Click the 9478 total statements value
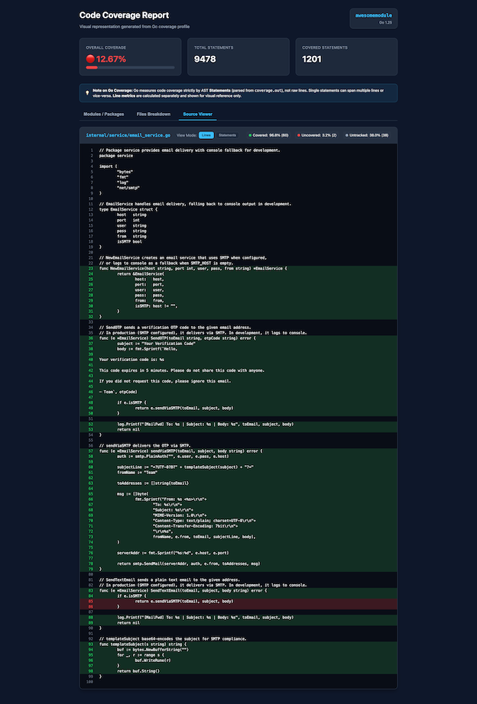The image size is (477, 704). 205,59
